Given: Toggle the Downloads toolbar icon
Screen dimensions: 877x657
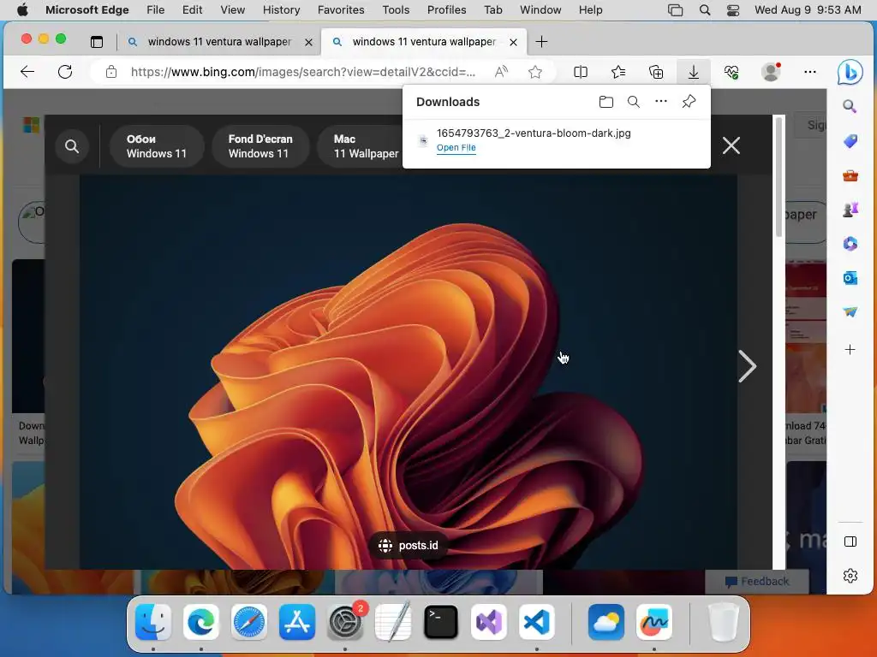Looking at the screenshot, I should 694,72.
